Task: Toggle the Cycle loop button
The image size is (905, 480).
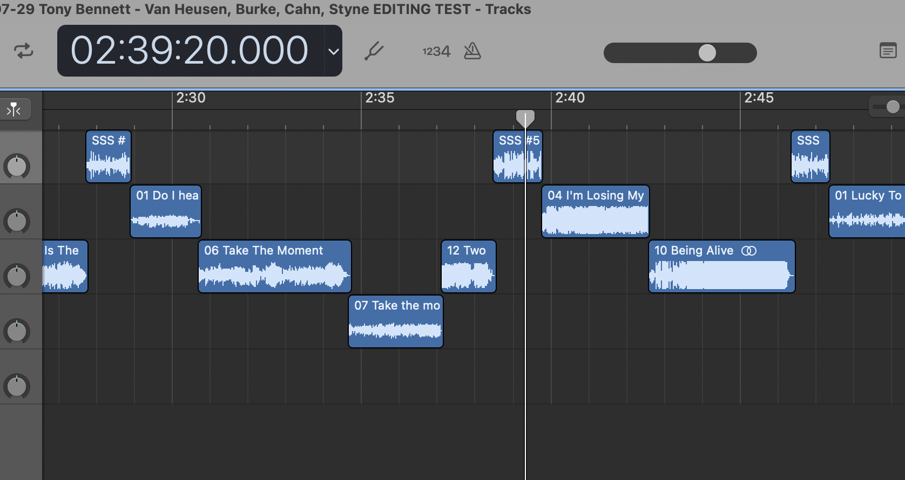Action: 24,51
